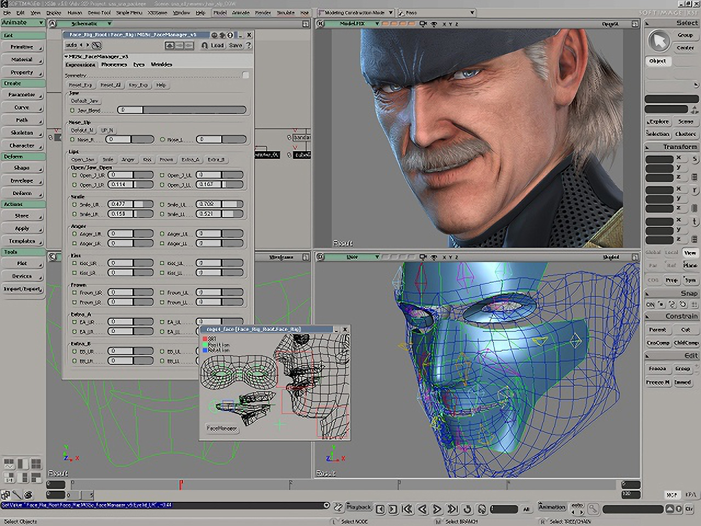Click the eye icon in the viewport toolbar
This screenshot has height=526, width=701.
(x=433, y=24)
